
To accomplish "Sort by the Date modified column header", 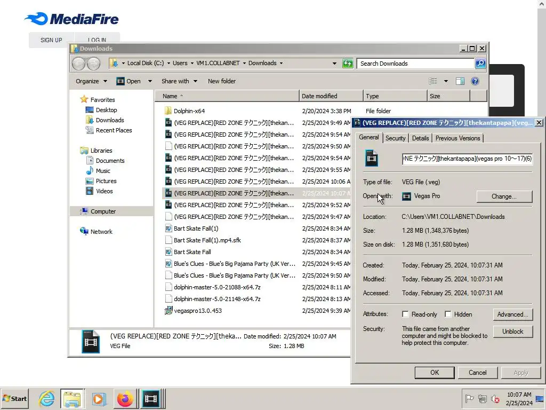I will tap(331, 96).
